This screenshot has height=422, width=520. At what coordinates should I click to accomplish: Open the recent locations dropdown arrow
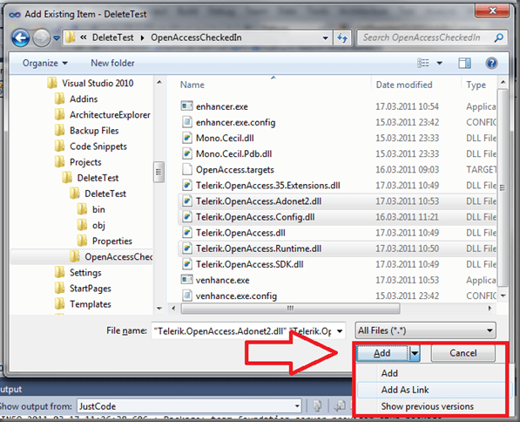point(57,38)
